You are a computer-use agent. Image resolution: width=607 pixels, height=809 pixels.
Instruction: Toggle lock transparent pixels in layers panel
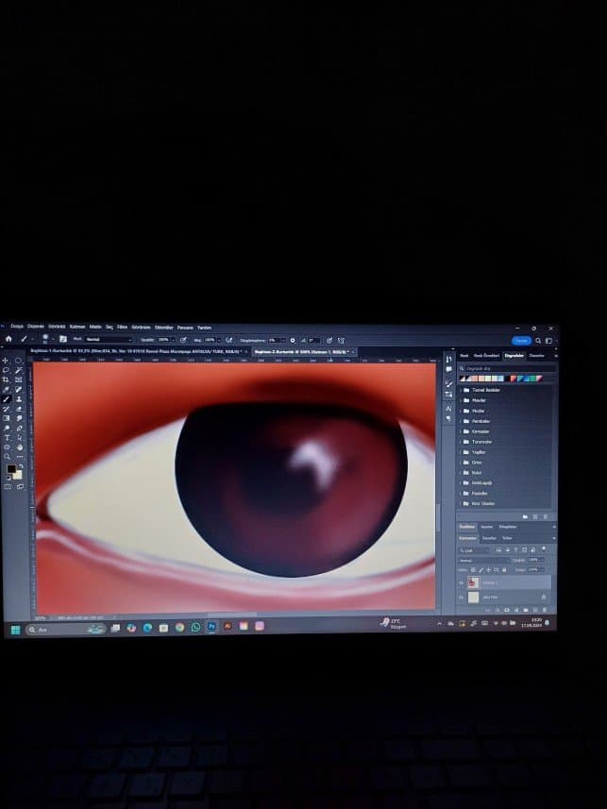[473, 570]
